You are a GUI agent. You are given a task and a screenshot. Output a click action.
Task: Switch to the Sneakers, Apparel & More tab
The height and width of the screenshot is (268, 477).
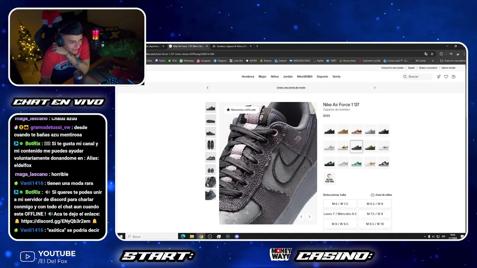[x=232, y=46]
